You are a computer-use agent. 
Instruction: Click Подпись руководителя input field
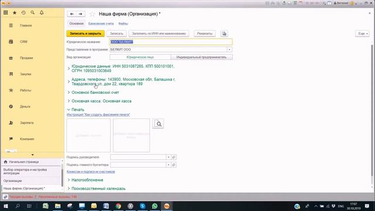(138, 157)
